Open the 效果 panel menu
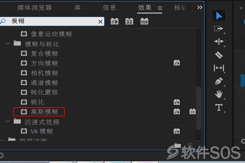This screenshot has height=163, width=245. 160,8
